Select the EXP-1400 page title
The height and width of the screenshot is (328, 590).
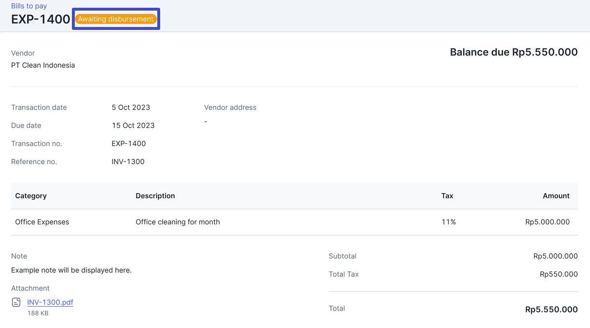[x=41, y=20]
